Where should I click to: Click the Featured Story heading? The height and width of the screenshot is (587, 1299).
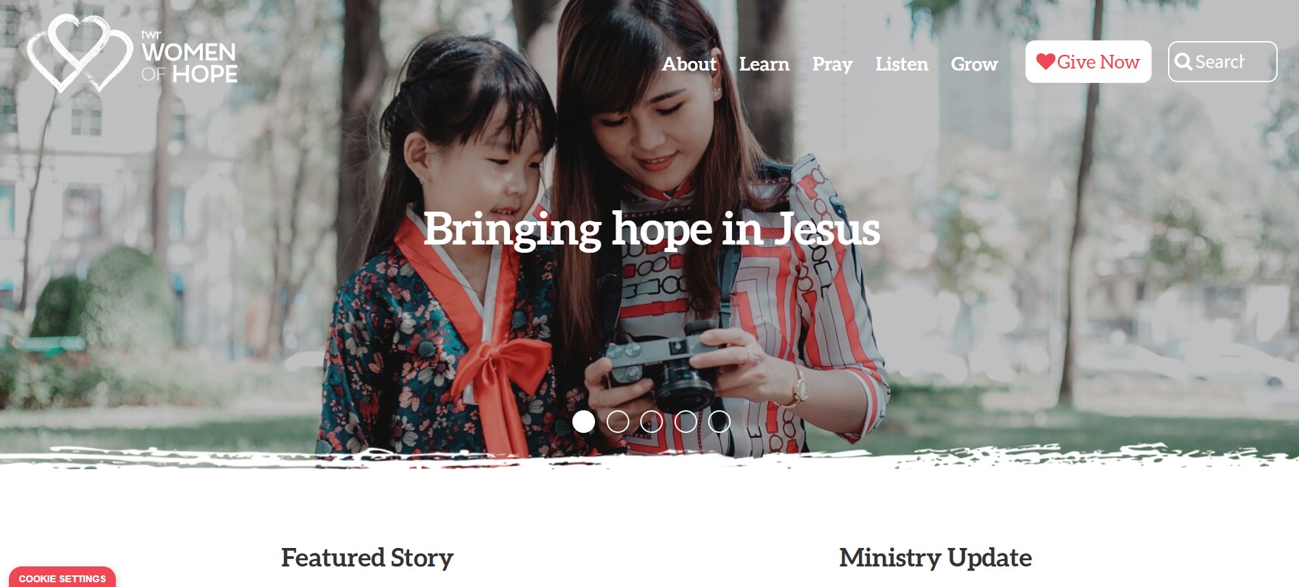367,558
